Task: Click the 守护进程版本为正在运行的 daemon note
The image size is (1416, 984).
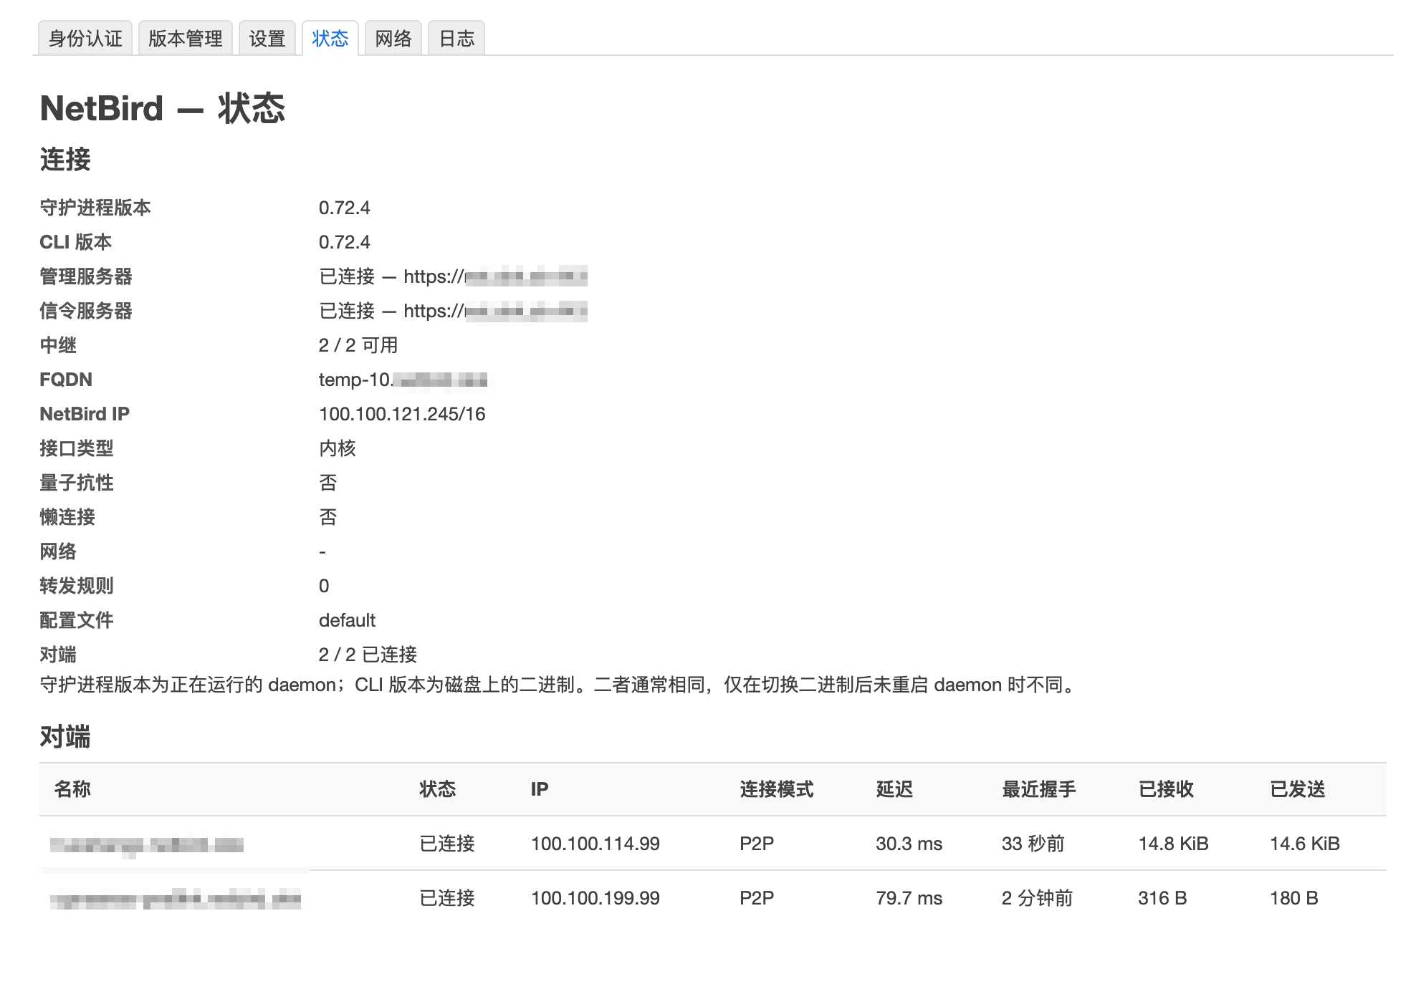Action: tap(558, 685)
